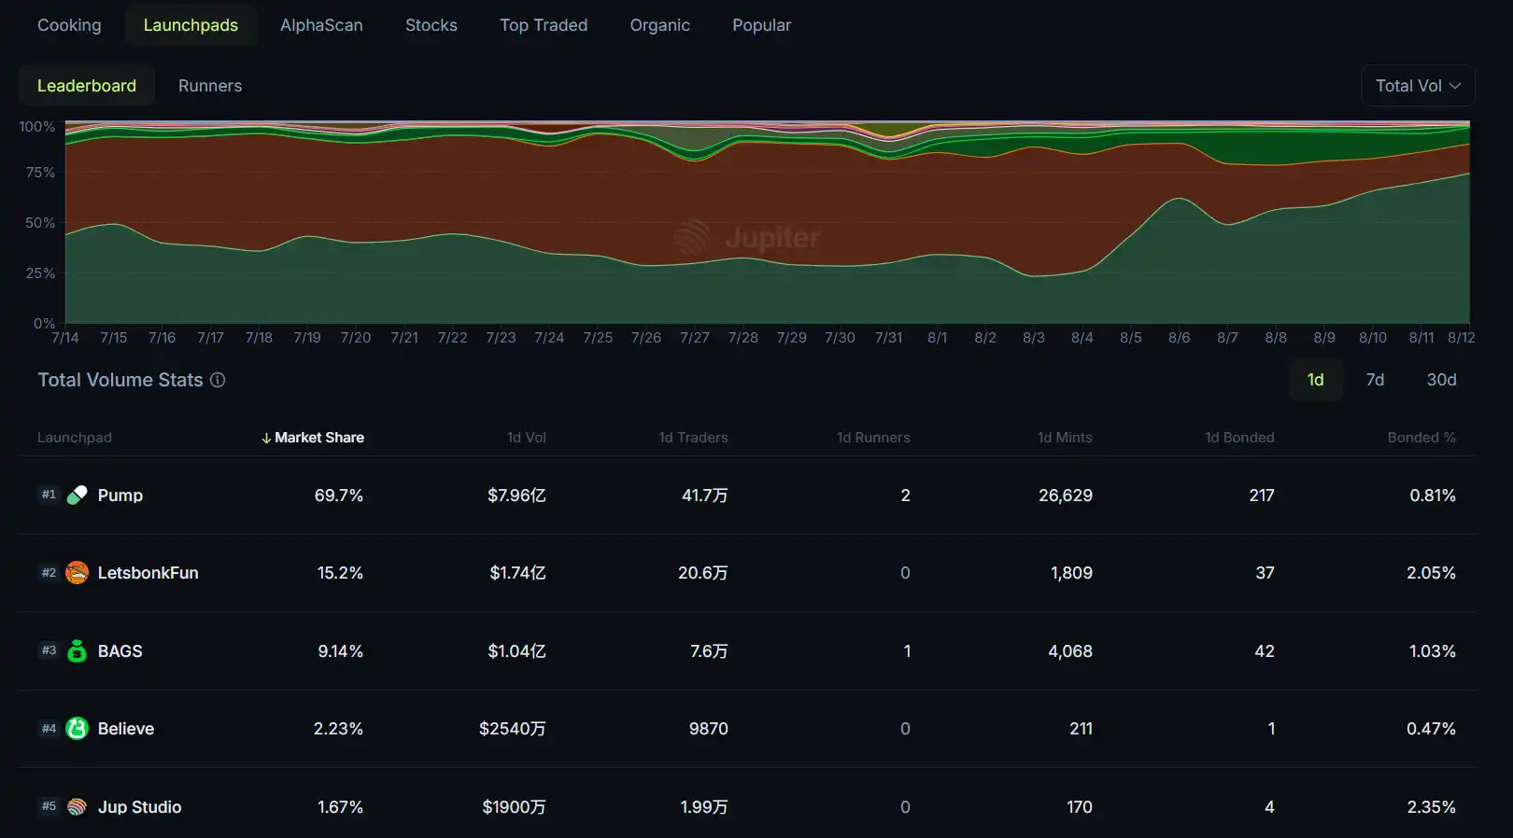Click the Pump pill logo icon
The width and height of the screenshot is (1513, 838).
(x=78, y=495)
